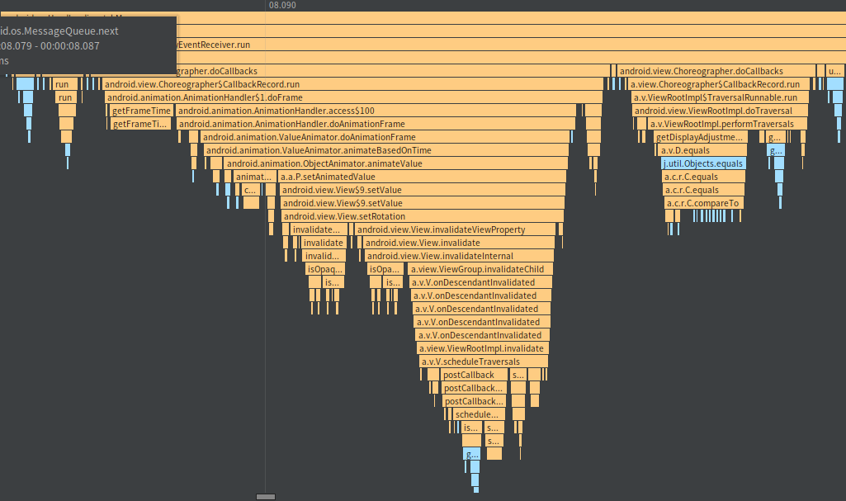
Task: Click the postCallback... block below postCallback
Action: [x=475, y=388]
